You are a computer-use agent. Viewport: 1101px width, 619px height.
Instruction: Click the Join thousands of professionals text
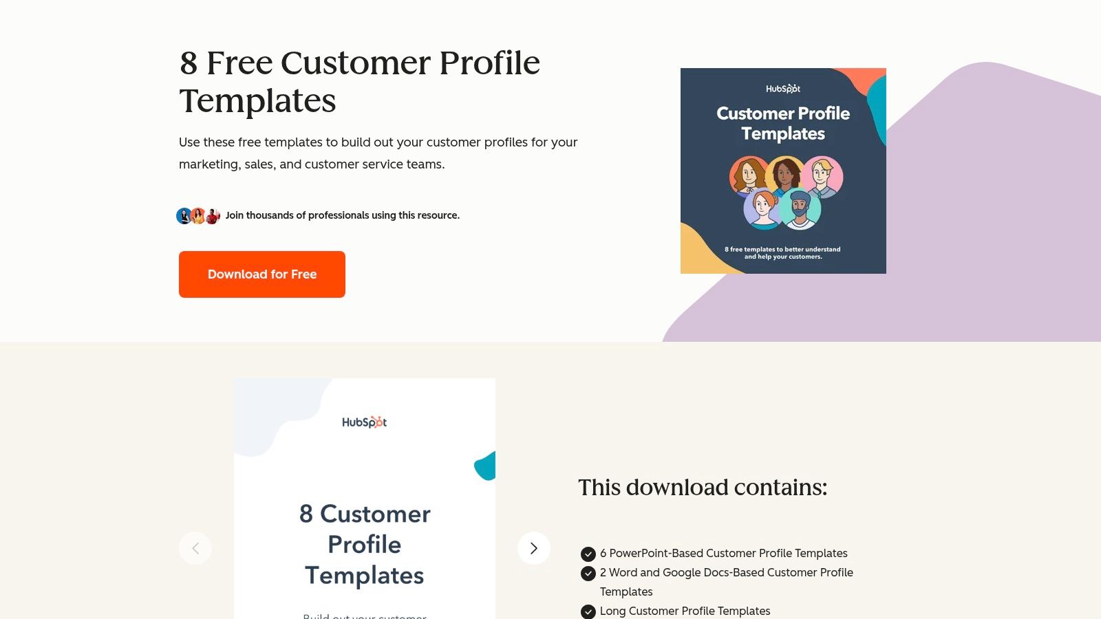tap(343, 215)
